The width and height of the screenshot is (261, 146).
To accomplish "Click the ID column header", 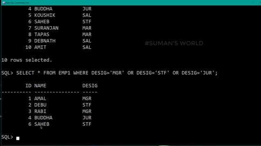I will click(x=28, y=86).
